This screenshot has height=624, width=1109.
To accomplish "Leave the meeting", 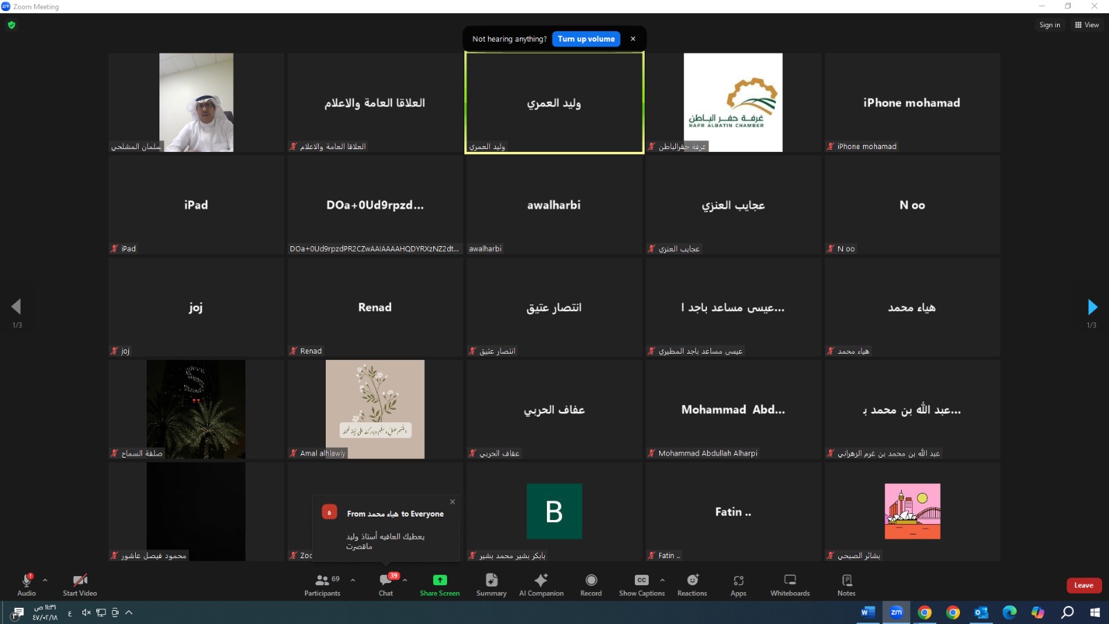I will click(1083, 585).
